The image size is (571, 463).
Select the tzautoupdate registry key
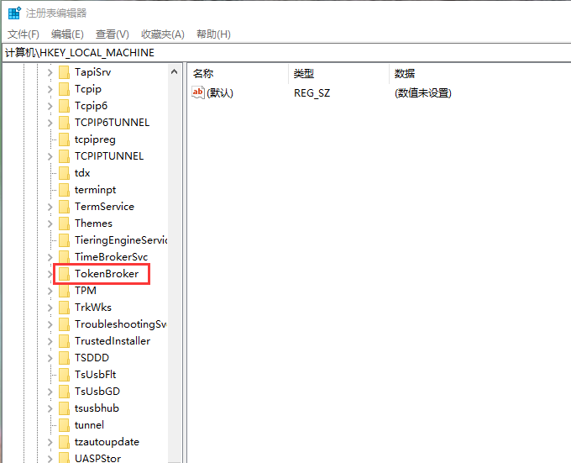click(x=107, y=442)
